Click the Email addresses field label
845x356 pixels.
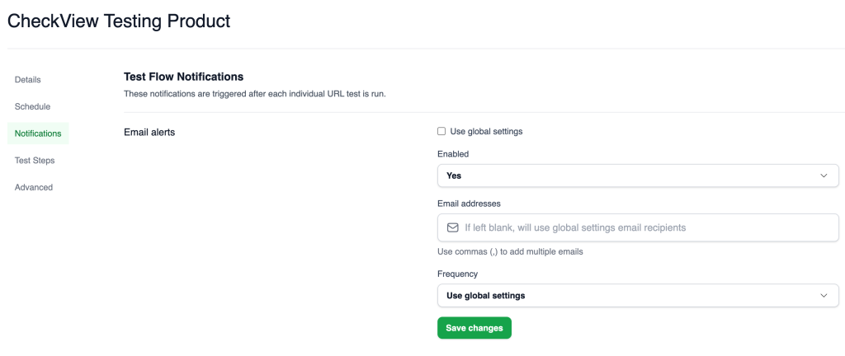469,204
